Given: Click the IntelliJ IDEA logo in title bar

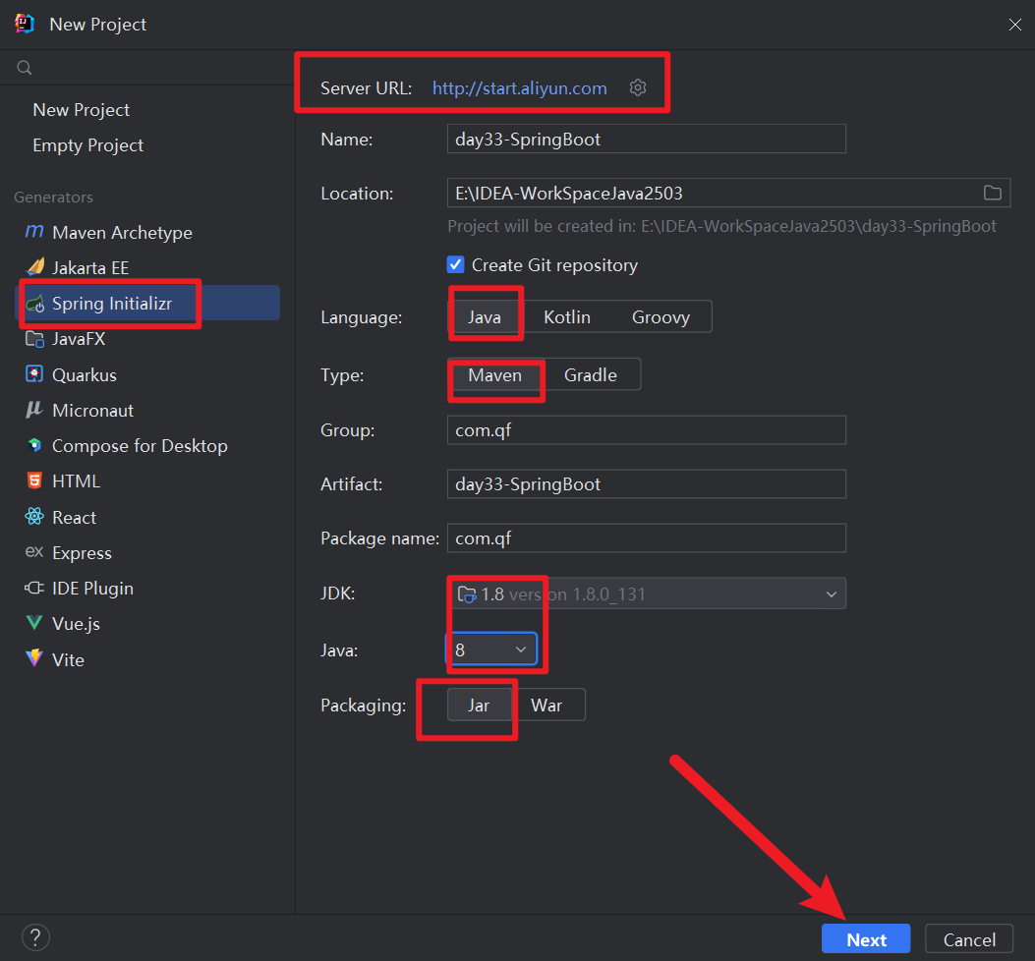Looking at the screenshot, I should (25, 24).
